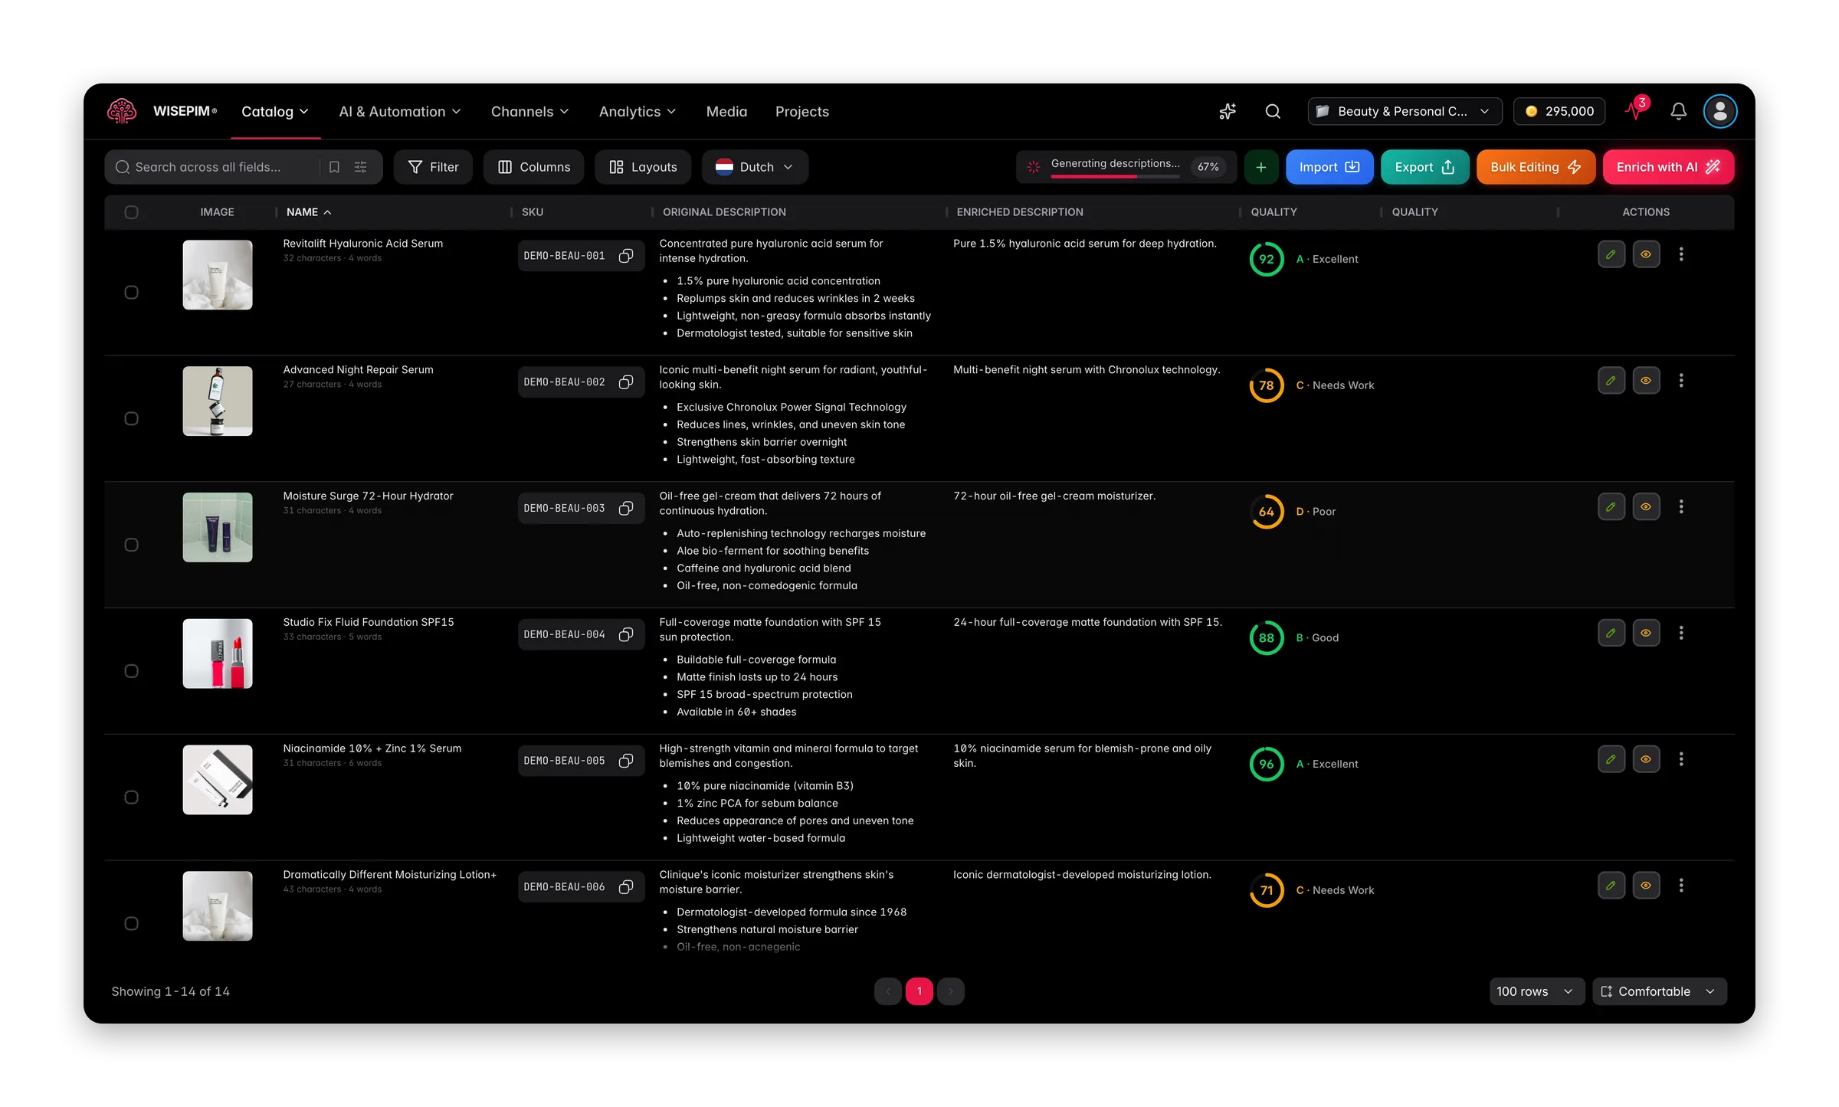Go to the Projects section

[801, 112]
